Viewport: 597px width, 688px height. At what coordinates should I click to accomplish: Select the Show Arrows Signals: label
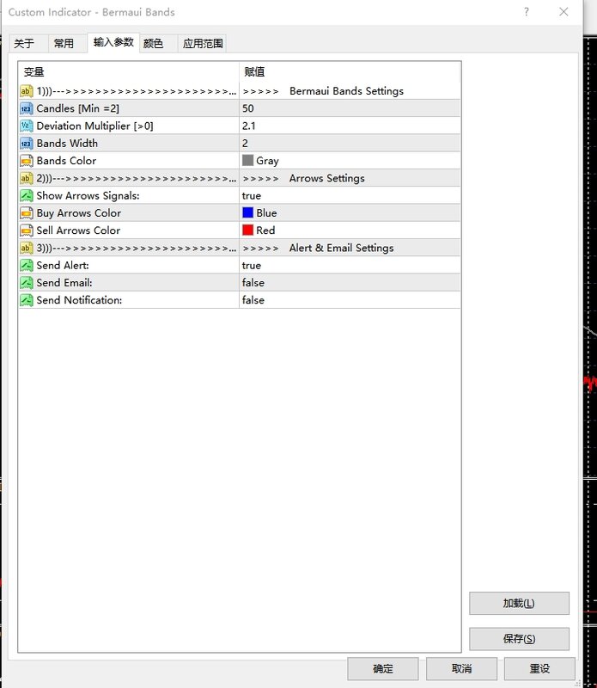(88, 196)
